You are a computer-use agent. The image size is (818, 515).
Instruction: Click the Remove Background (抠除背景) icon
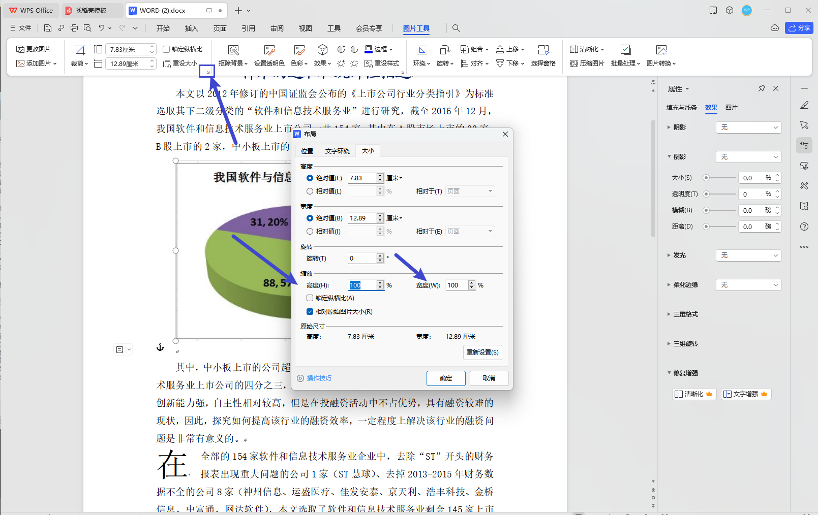233,50
